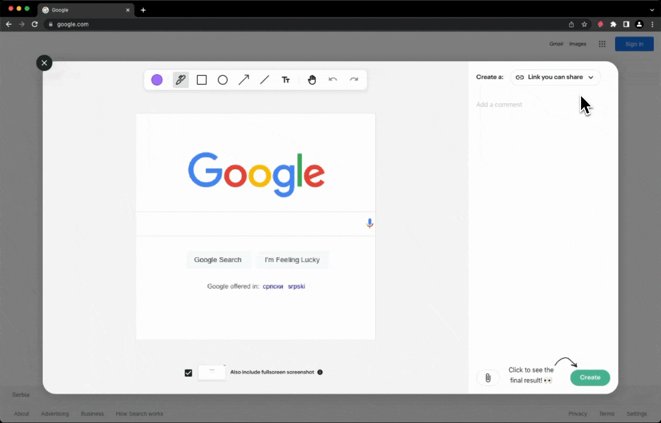Screen dimensions: 661x423
Task: Choose the circle shape tool
Action: (x=223, y=80)
